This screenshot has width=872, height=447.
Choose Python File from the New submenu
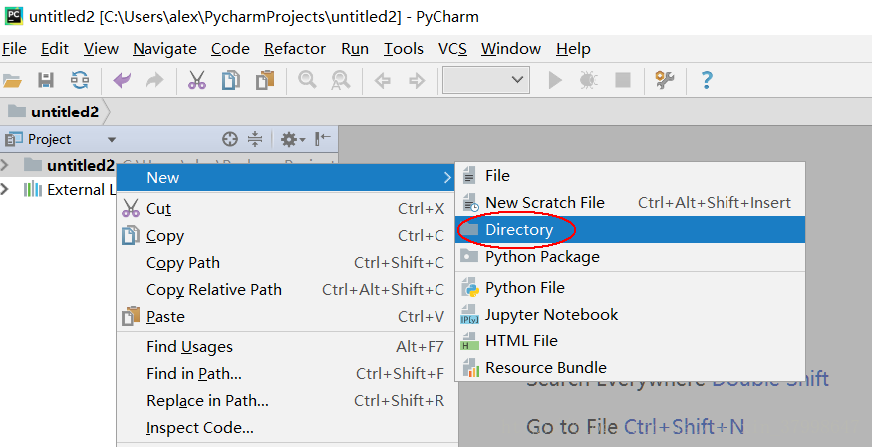[524, 288]
